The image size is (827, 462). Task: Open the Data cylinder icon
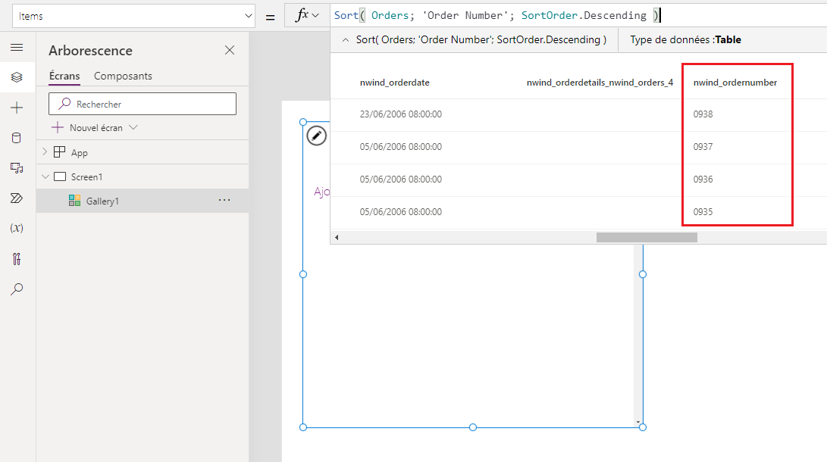pyautogui.click(x=17, y=138)
